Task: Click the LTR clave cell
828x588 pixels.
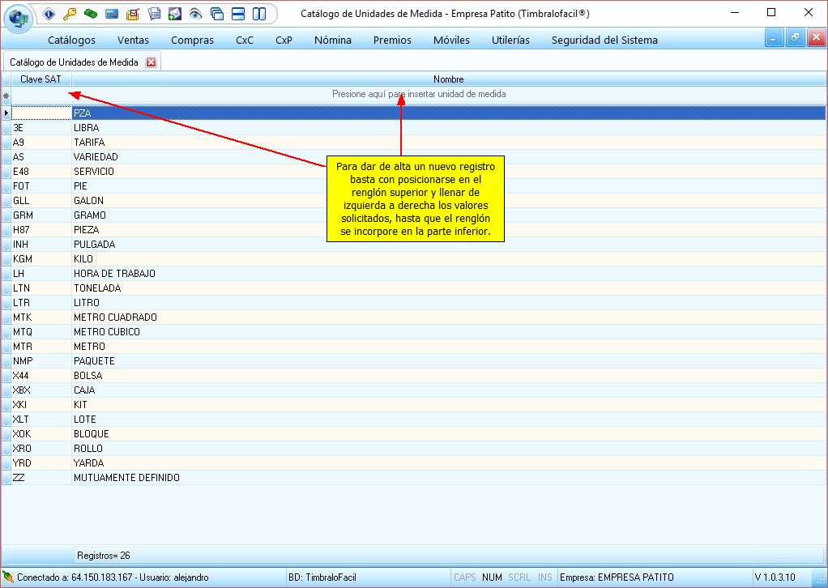Action: [x=41, y=303]
